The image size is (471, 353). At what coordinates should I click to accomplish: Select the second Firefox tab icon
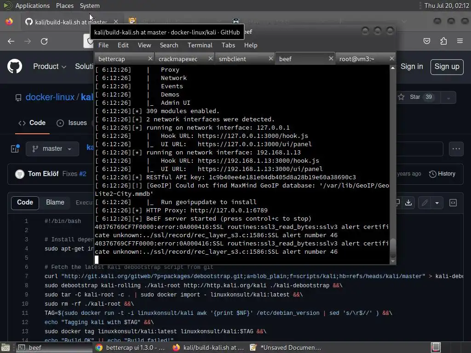[132, 21]
